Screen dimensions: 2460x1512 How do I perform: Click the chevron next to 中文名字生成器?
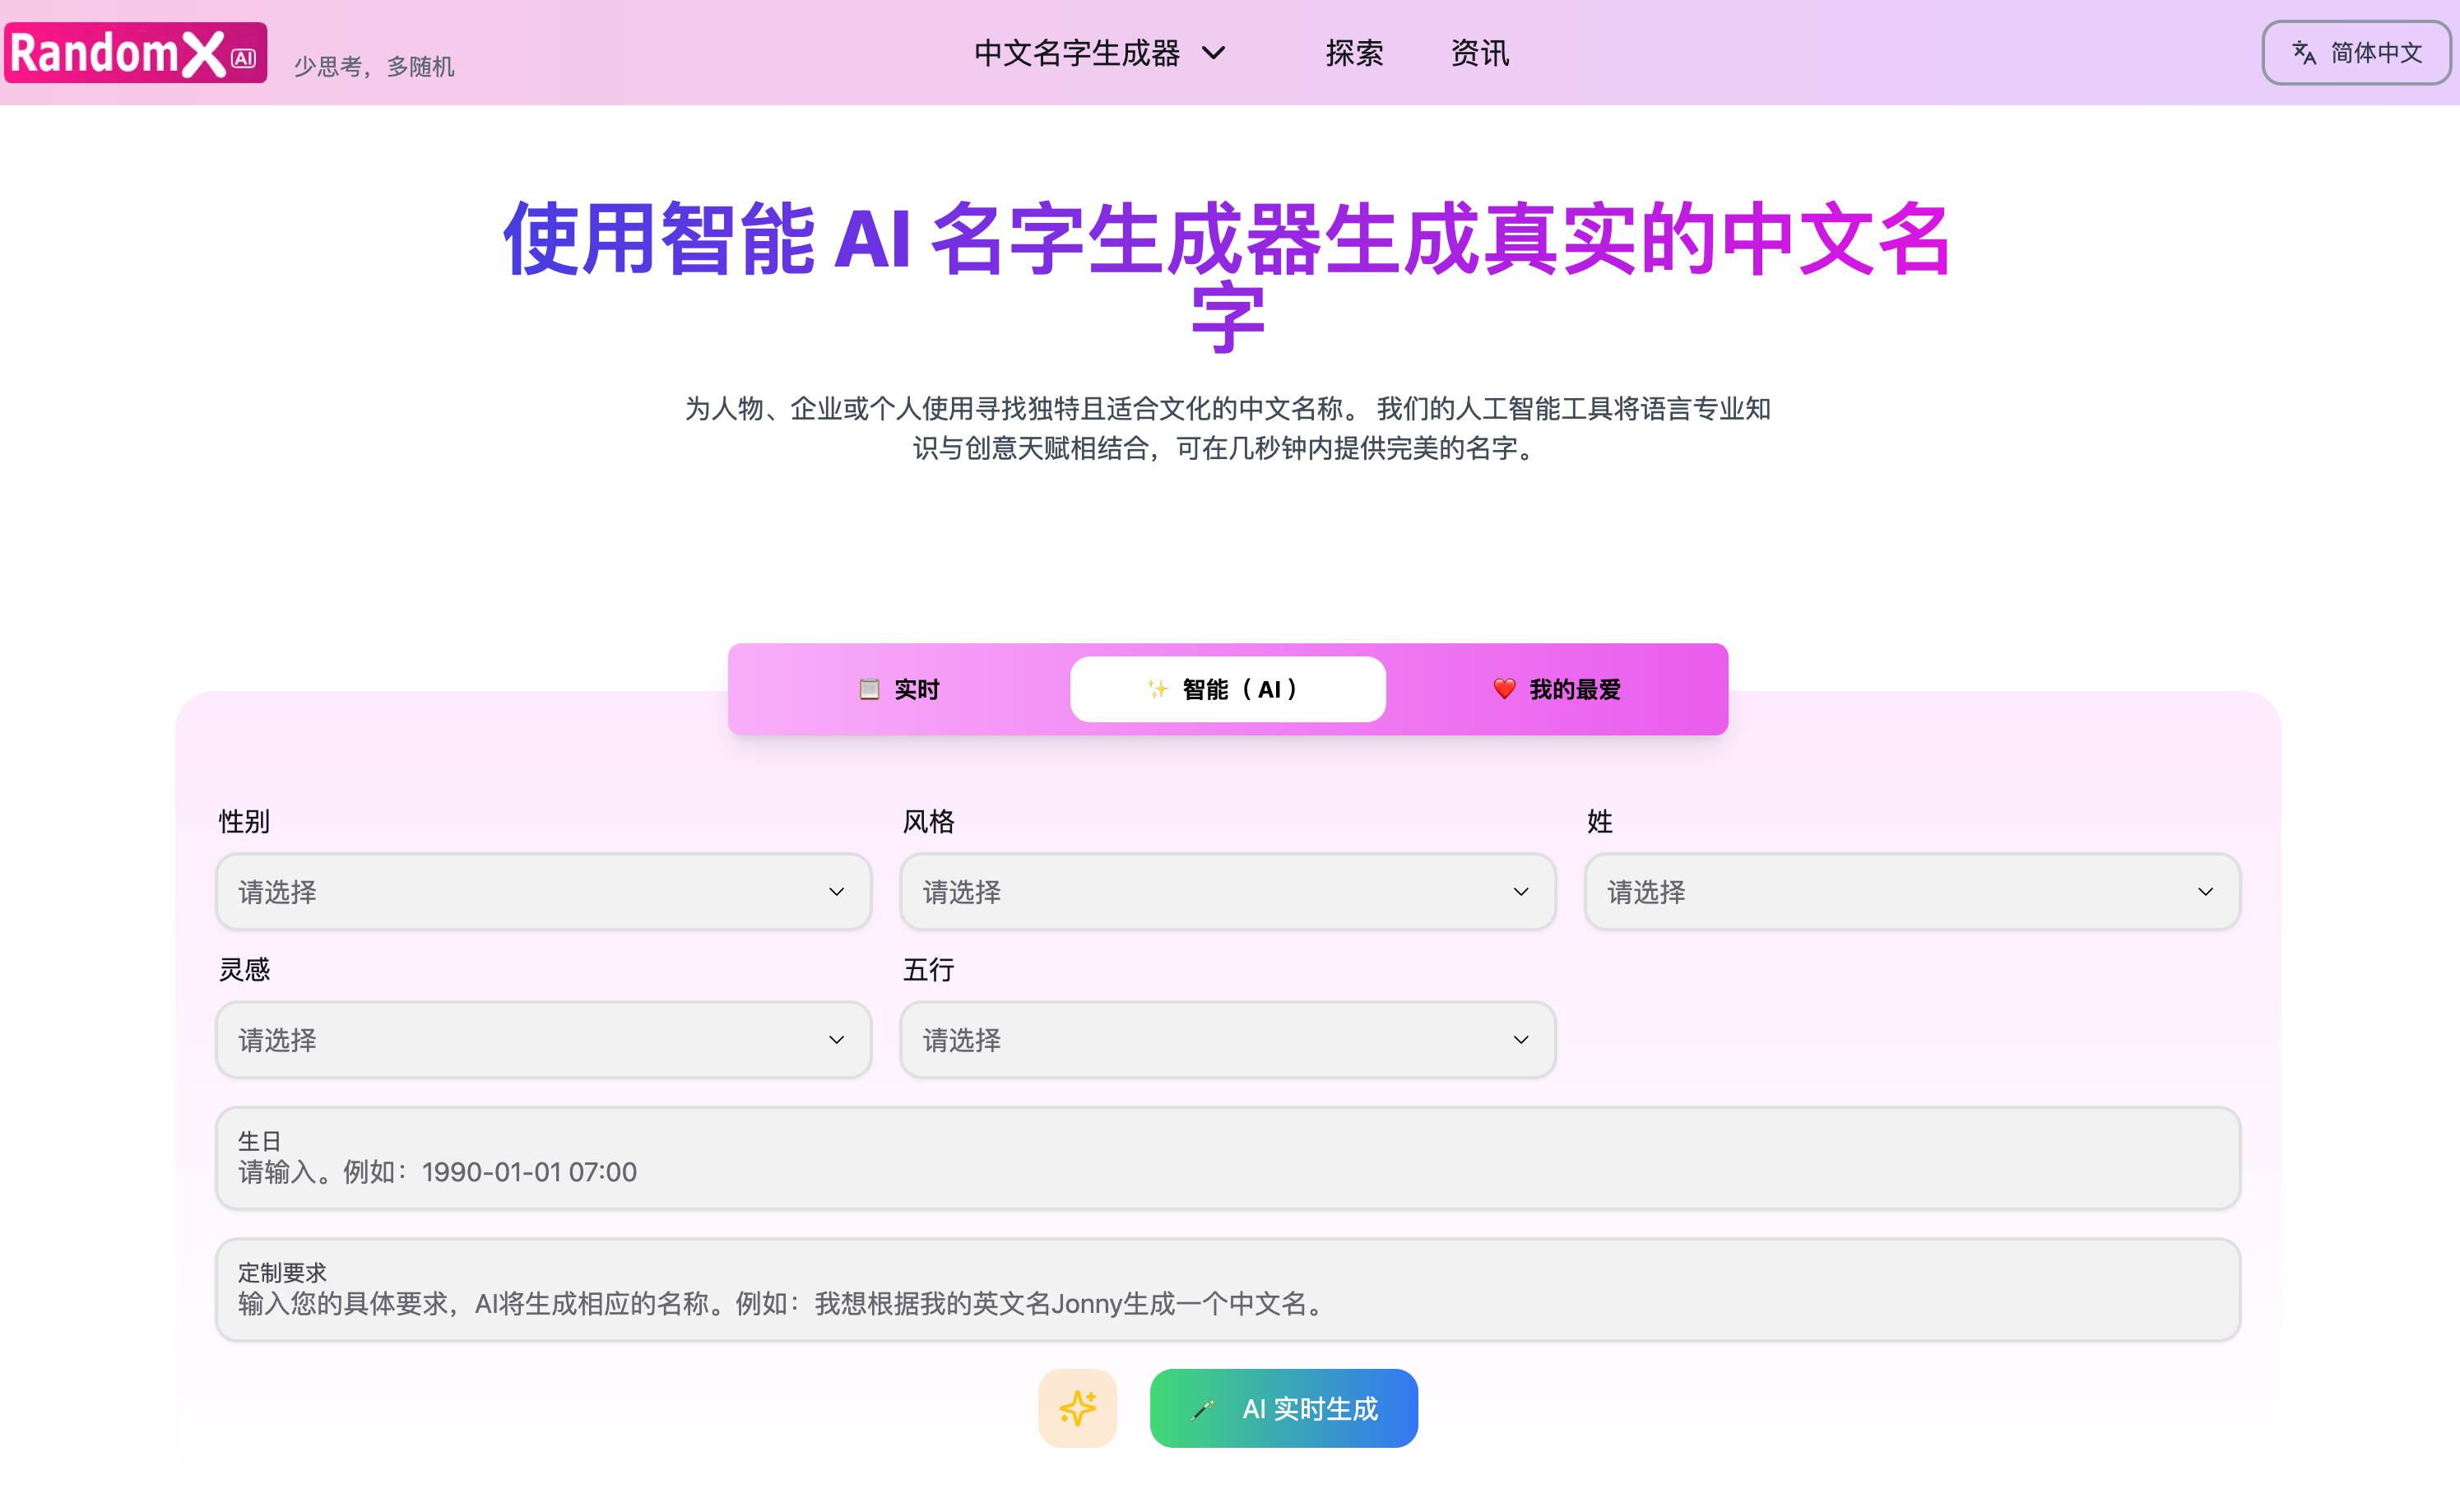[x=1213, y=53]
